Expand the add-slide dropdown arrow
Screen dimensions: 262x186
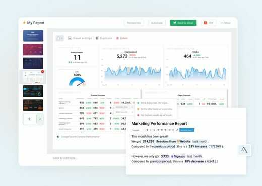click(x=40, y=119)
